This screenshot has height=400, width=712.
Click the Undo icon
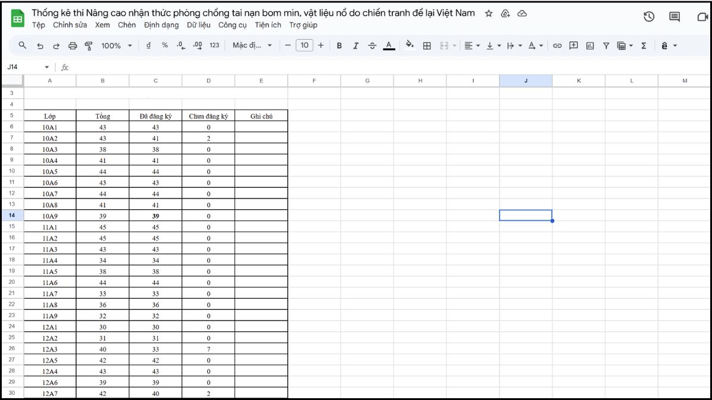coord(39,45)
